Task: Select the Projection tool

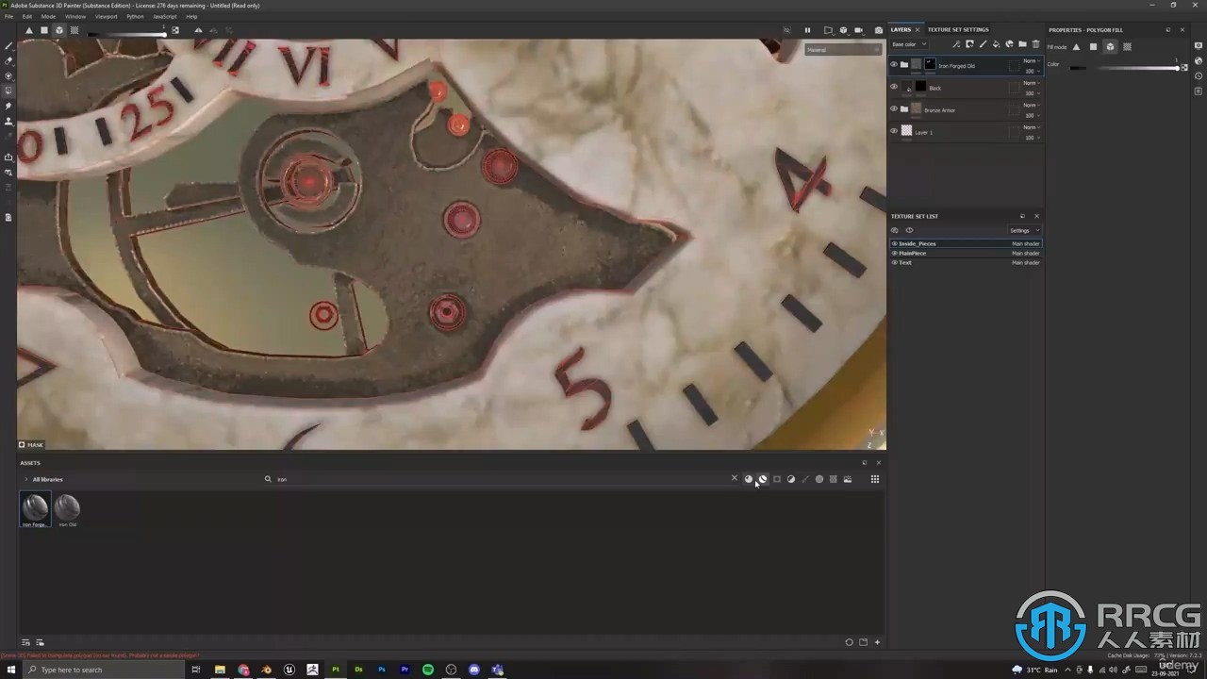Action: [x=8, y=75]
